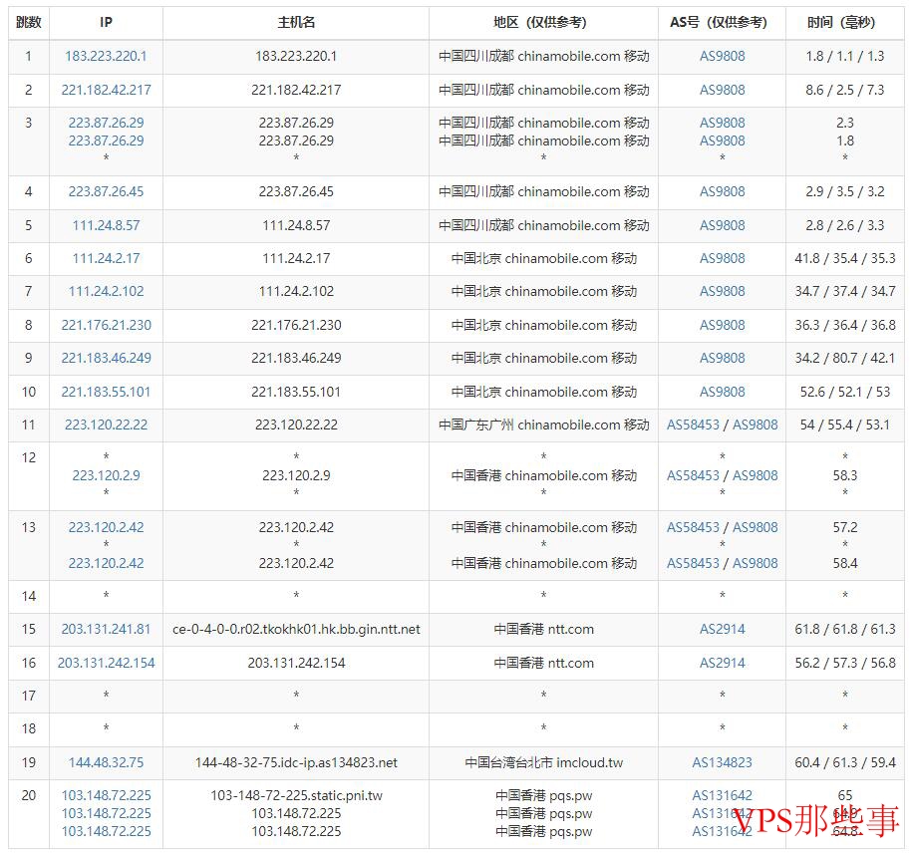Open IP link 111.24.2.17
The width and height of the screenshot is (911, 853).
[x=106, y=258]
